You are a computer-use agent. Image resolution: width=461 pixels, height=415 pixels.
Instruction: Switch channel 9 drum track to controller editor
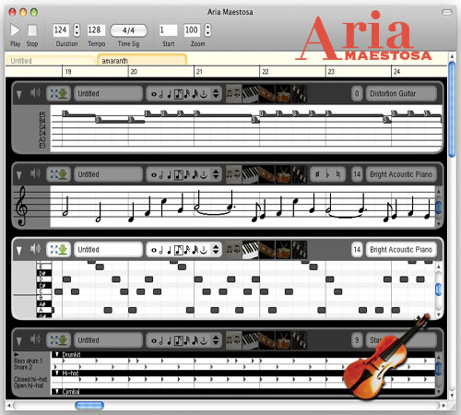pyautogui.click(x=299, y=340)
